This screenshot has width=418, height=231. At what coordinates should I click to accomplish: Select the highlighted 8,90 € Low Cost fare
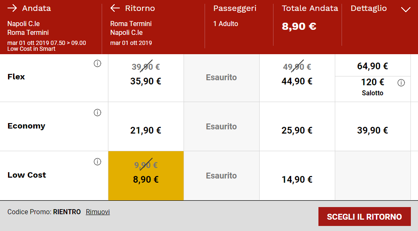click(146, 176)
